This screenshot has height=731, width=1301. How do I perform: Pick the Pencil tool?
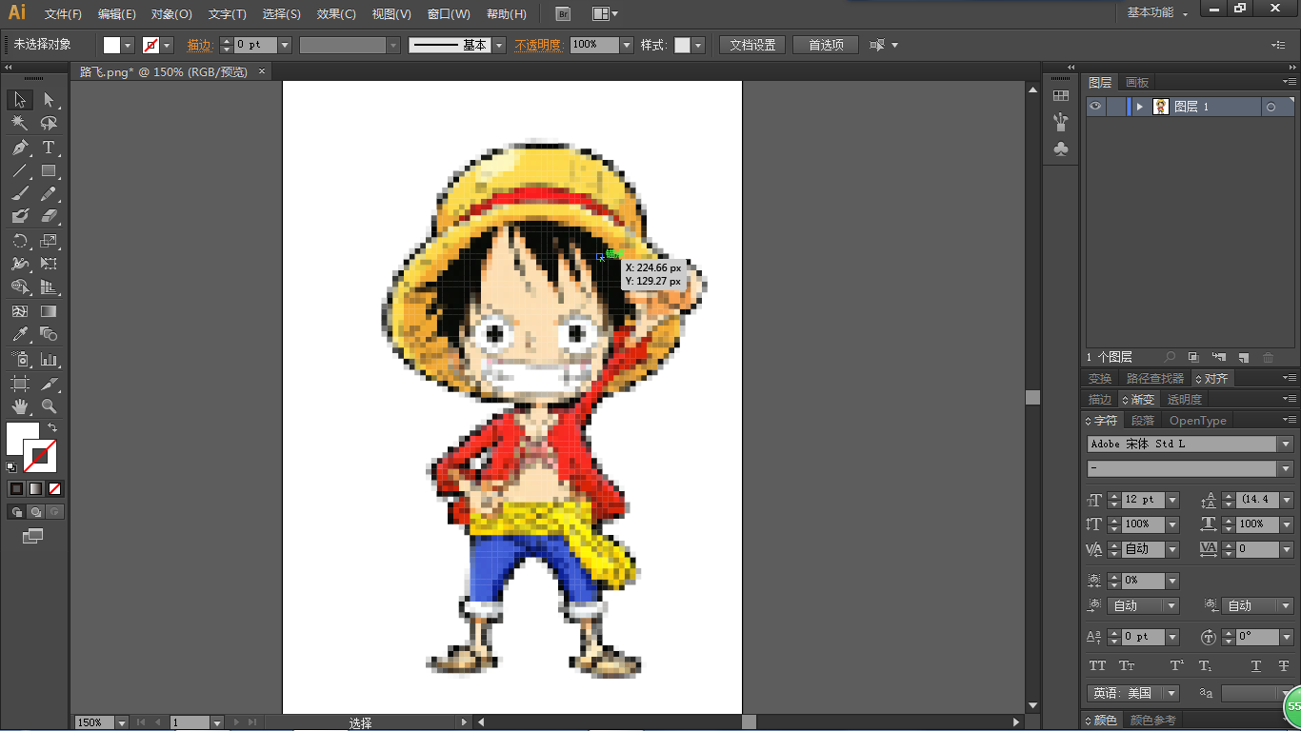point(49,194)
